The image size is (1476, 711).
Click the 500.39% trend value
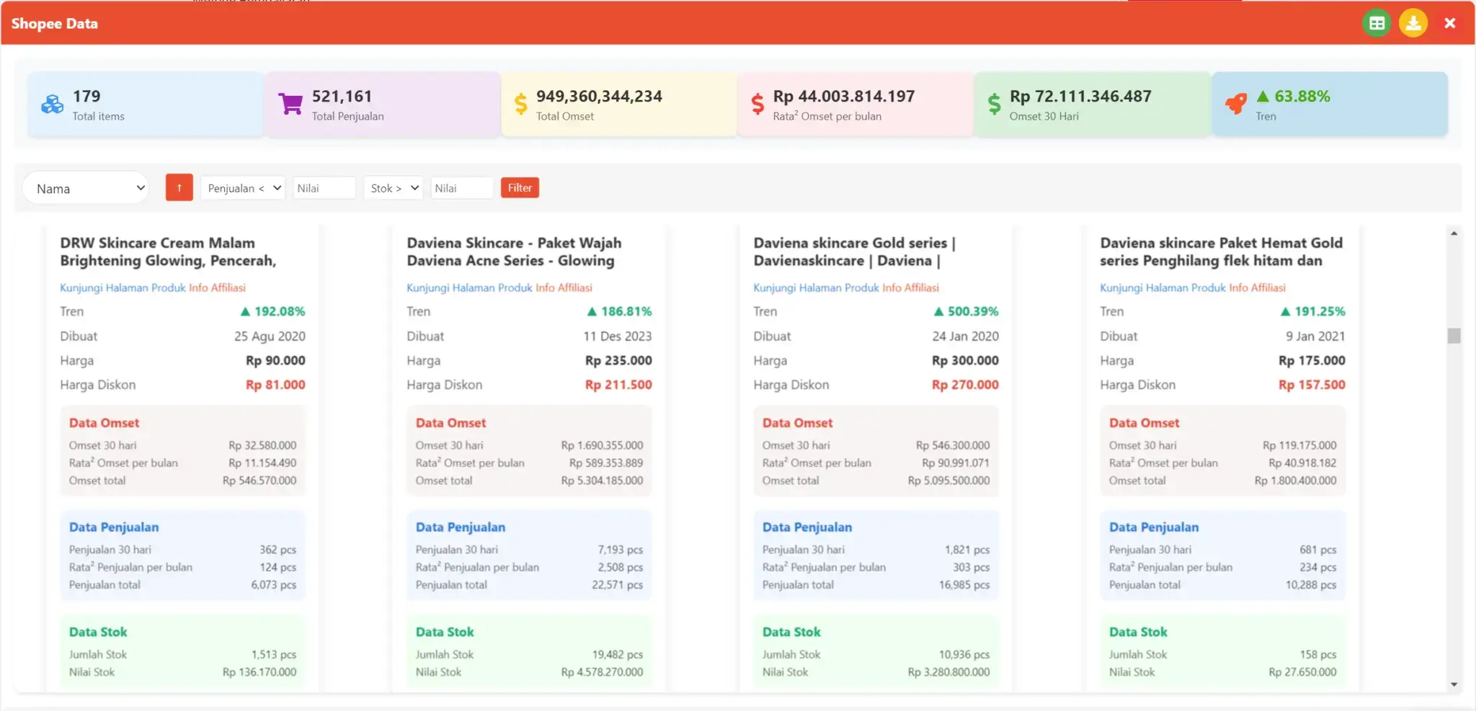click(966, 311)
